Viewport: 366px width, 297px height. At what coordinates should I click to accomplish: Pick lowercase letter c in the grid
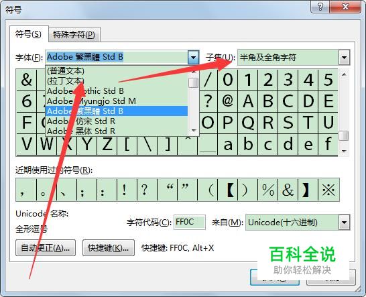coord(267,144)
